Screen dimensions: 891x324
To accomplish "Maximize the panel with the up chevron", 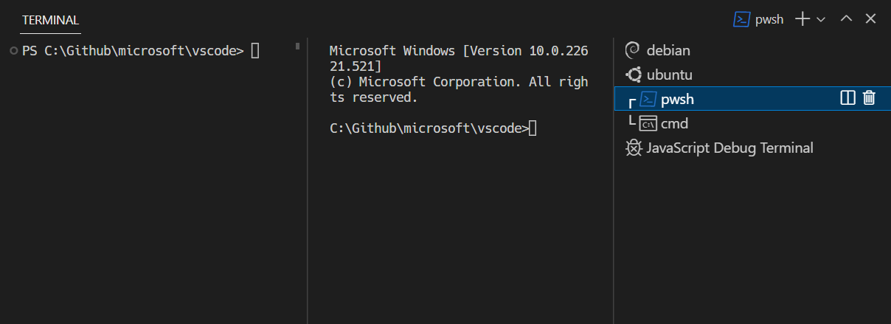I will (847, 20).
